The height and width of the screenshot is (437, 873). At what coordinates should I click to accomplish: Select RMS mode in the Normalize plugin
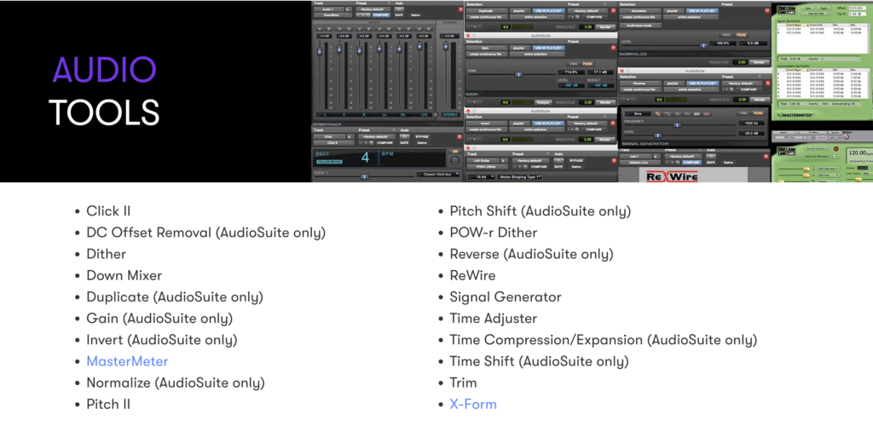point(726,35)
